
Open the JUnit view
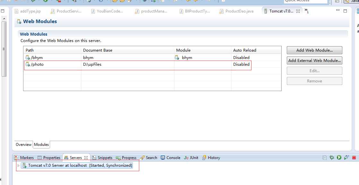191,157
